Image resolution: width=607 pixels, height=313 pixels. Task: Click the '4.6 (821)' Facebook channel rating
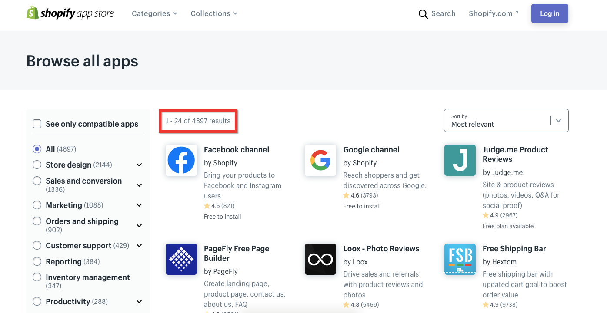click(220, 206)
